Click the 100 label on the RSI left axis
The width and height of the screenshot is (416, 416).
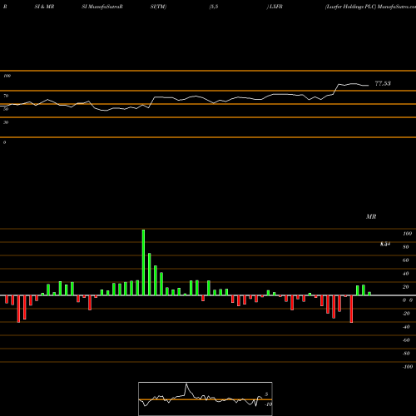pyautogui.click(x=7, y=76)
